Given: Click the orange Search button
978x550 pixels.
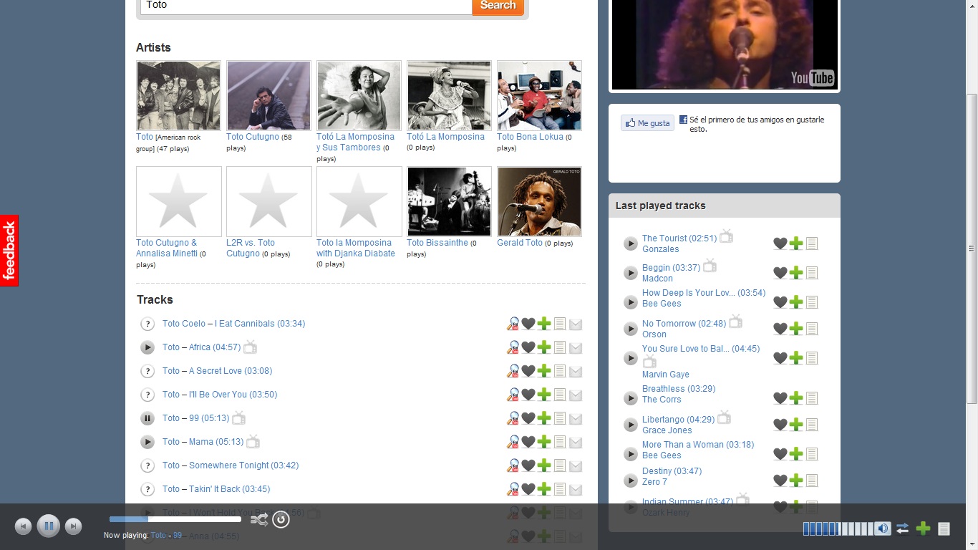Looking at the screenshot, I should pos(498,6).
